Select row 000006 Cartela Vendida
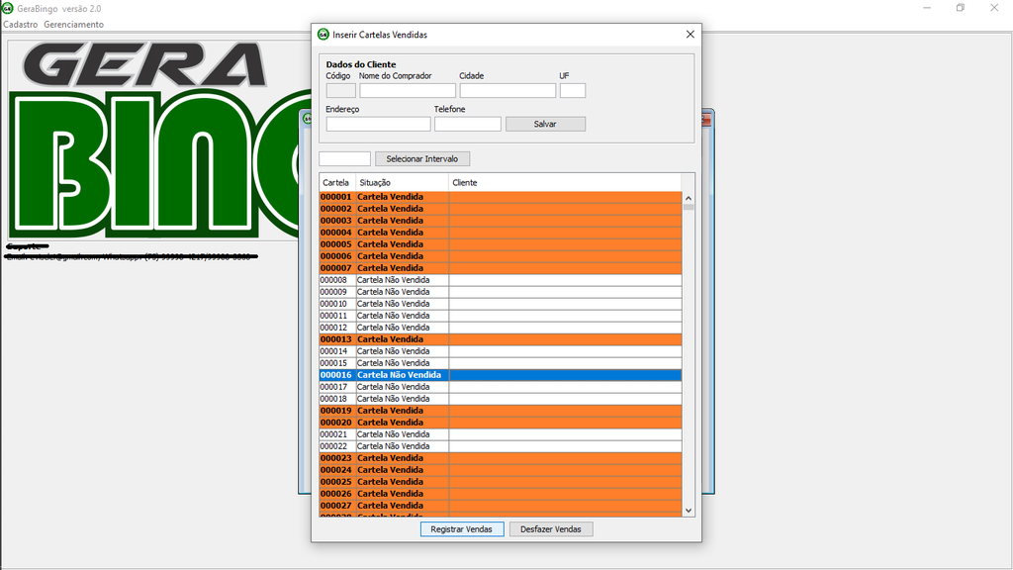1013x570 pixels. click(500, 256)
